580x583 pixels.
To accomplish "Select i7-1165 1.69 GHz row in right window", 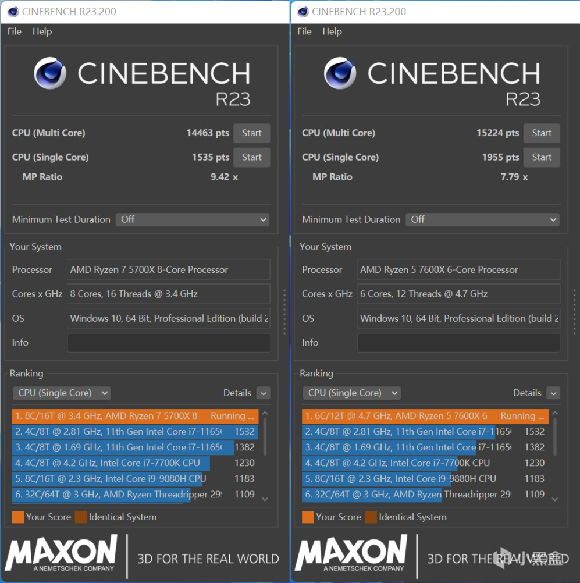I will (425, 447).
